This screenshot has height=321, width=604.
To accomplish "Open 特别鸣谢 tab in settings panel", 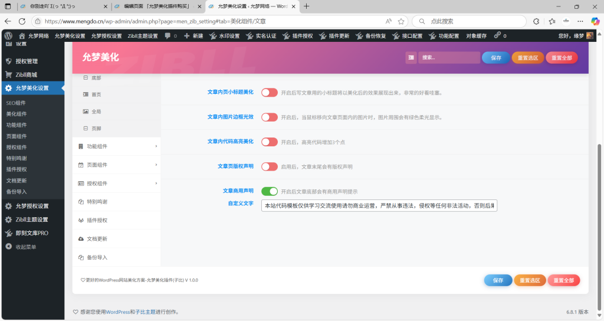I will pos(117,202).
